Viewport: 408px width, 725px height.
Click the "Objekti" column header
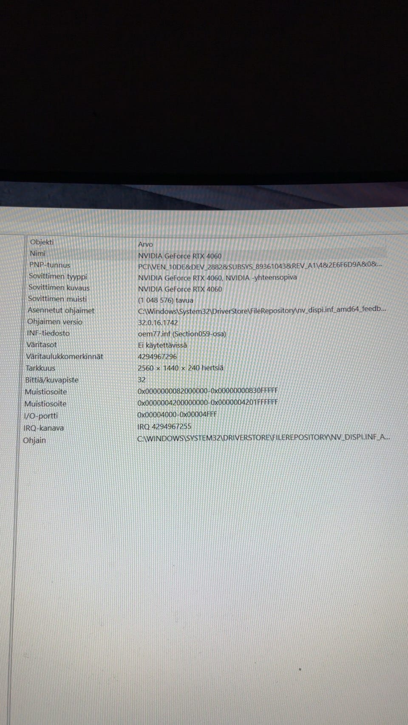(x=42, y=242)
